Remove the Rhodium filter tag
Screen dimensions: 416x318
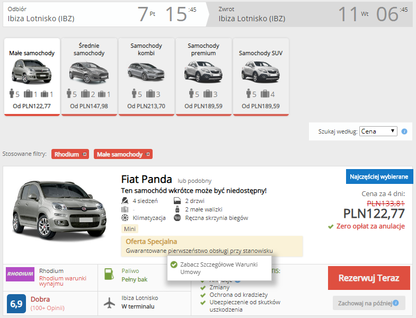85,154
